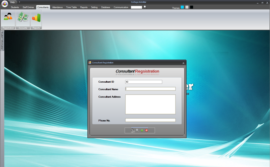Open the Staff Entries tab
Image resolution: width=270 pixels, height=167 pixels.
pos(28,7)
